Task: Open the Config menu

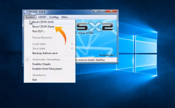Action: 54,17
